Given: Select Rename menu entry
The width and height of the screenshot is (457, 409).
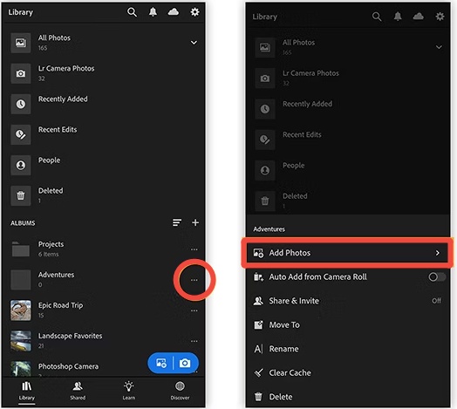Looking at the screenshot, I should [347, 349].
